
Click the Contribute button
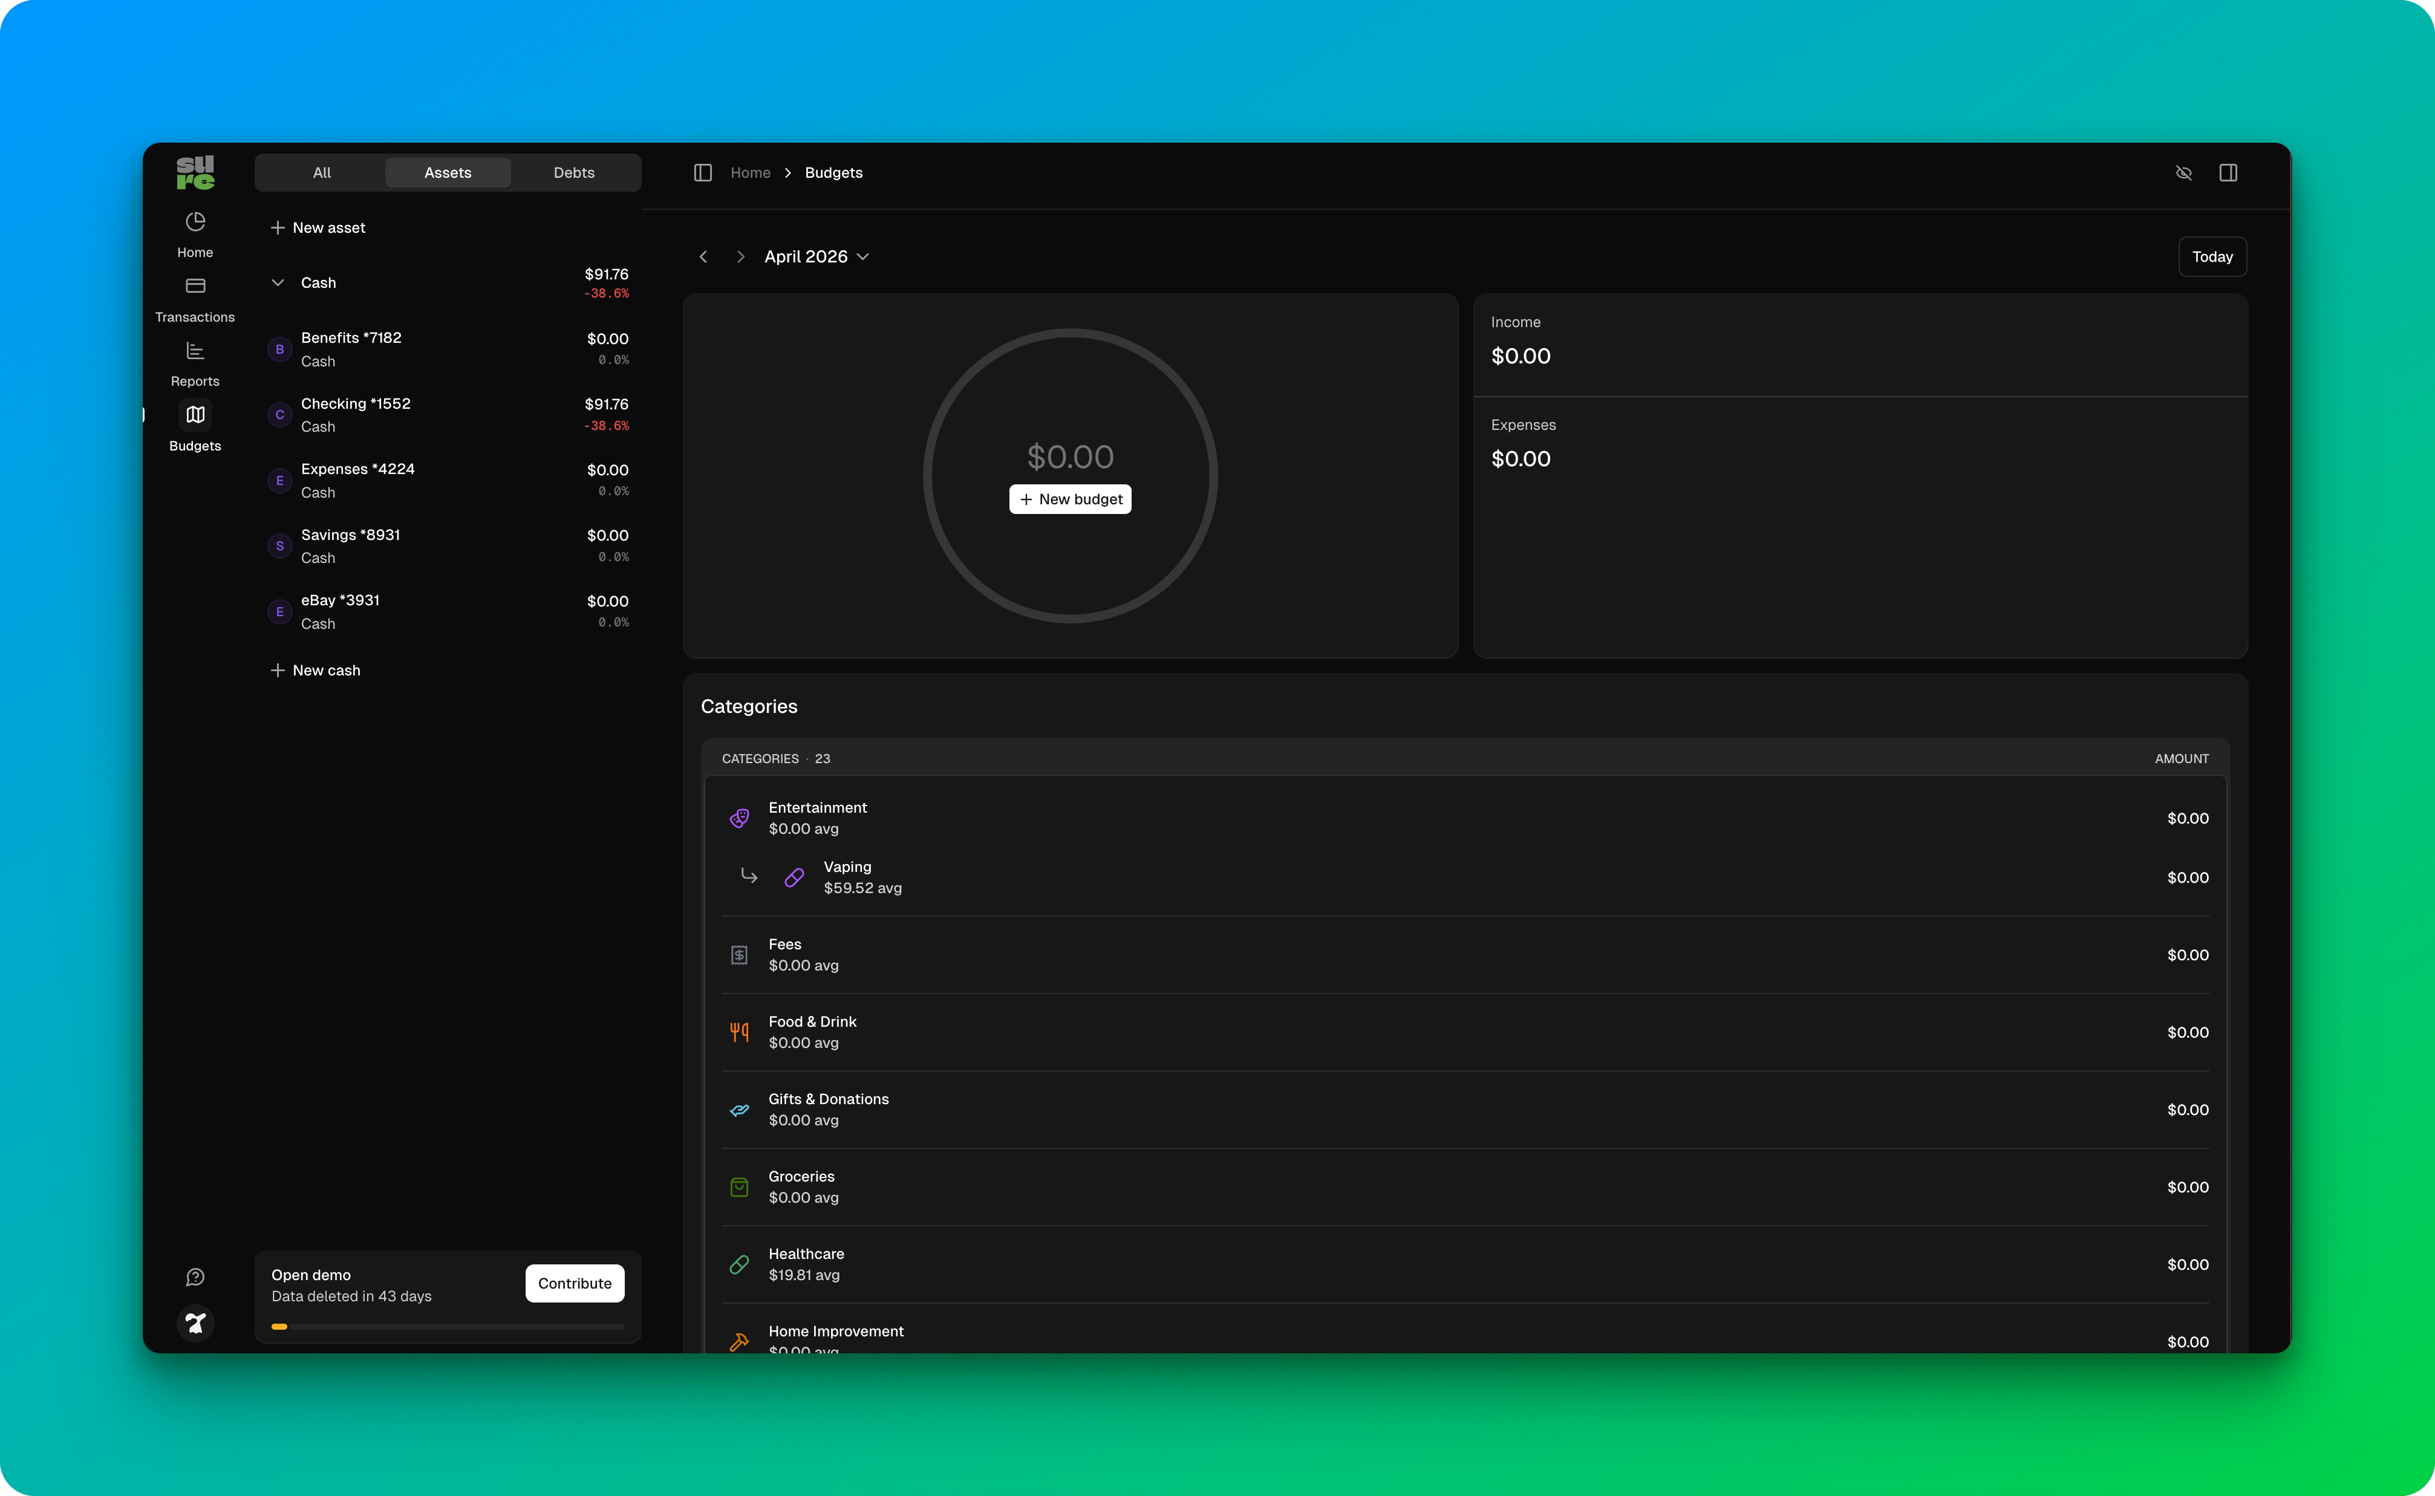[x=575, y=1283]
